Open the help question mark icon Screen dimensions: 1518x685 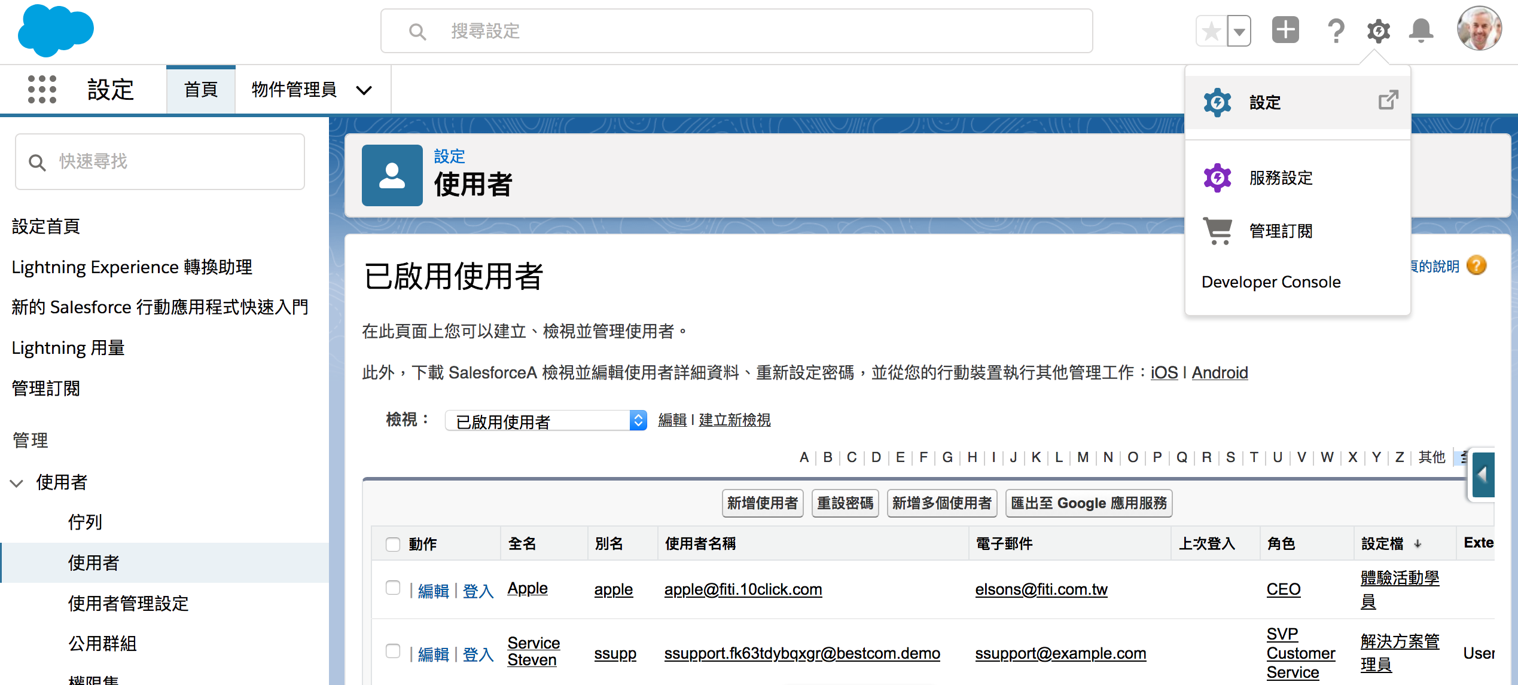1336,31
